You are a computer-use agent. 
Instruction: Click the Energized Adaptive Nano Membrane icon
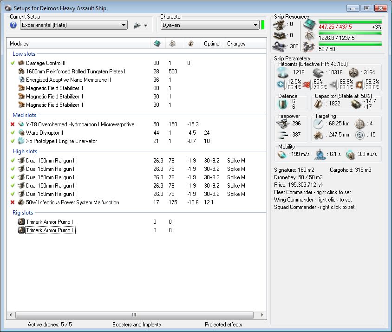(21, 80)
